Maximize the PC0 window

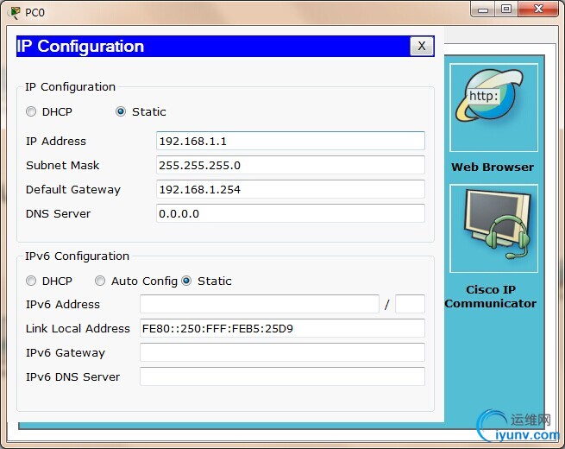(506, 9)
